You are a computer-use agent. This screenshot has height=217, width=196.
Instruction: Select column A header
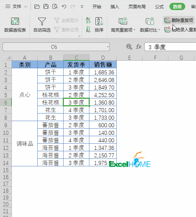pyautogui.click(x=25, y=57)
